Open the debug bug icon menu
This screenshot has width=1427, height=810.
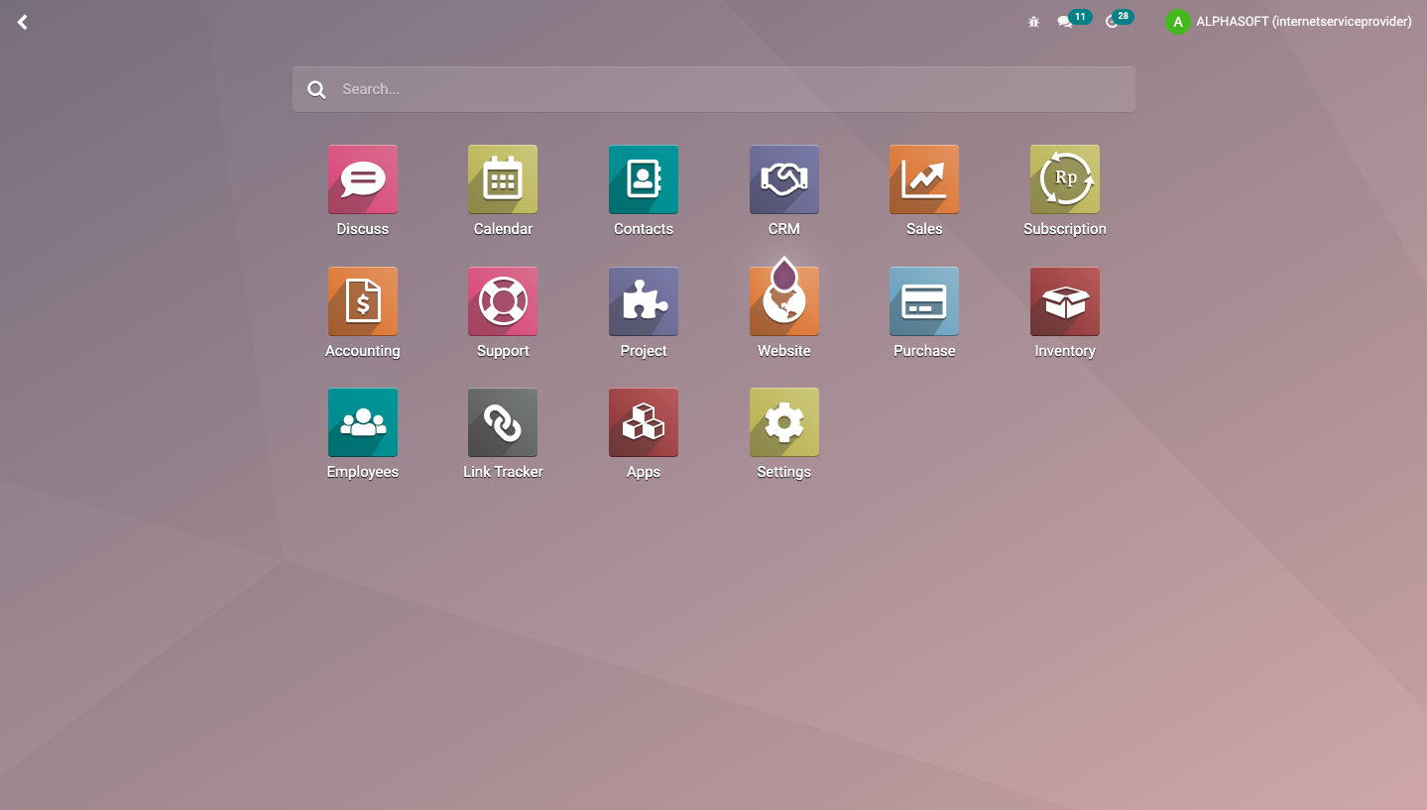coord(1034,22)
